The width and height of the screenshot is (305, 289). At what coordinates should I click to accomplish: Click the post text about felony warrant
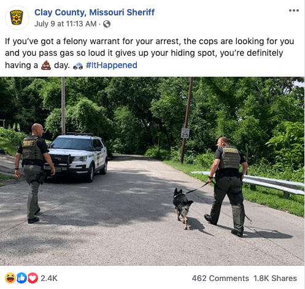pyautogui.click(x=149, y=53)
